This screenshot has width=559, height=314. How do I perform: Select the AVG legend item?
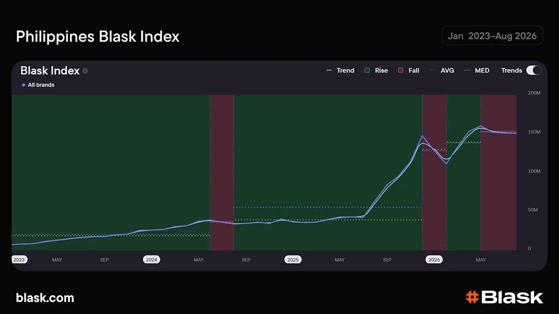tap(442, 70)
